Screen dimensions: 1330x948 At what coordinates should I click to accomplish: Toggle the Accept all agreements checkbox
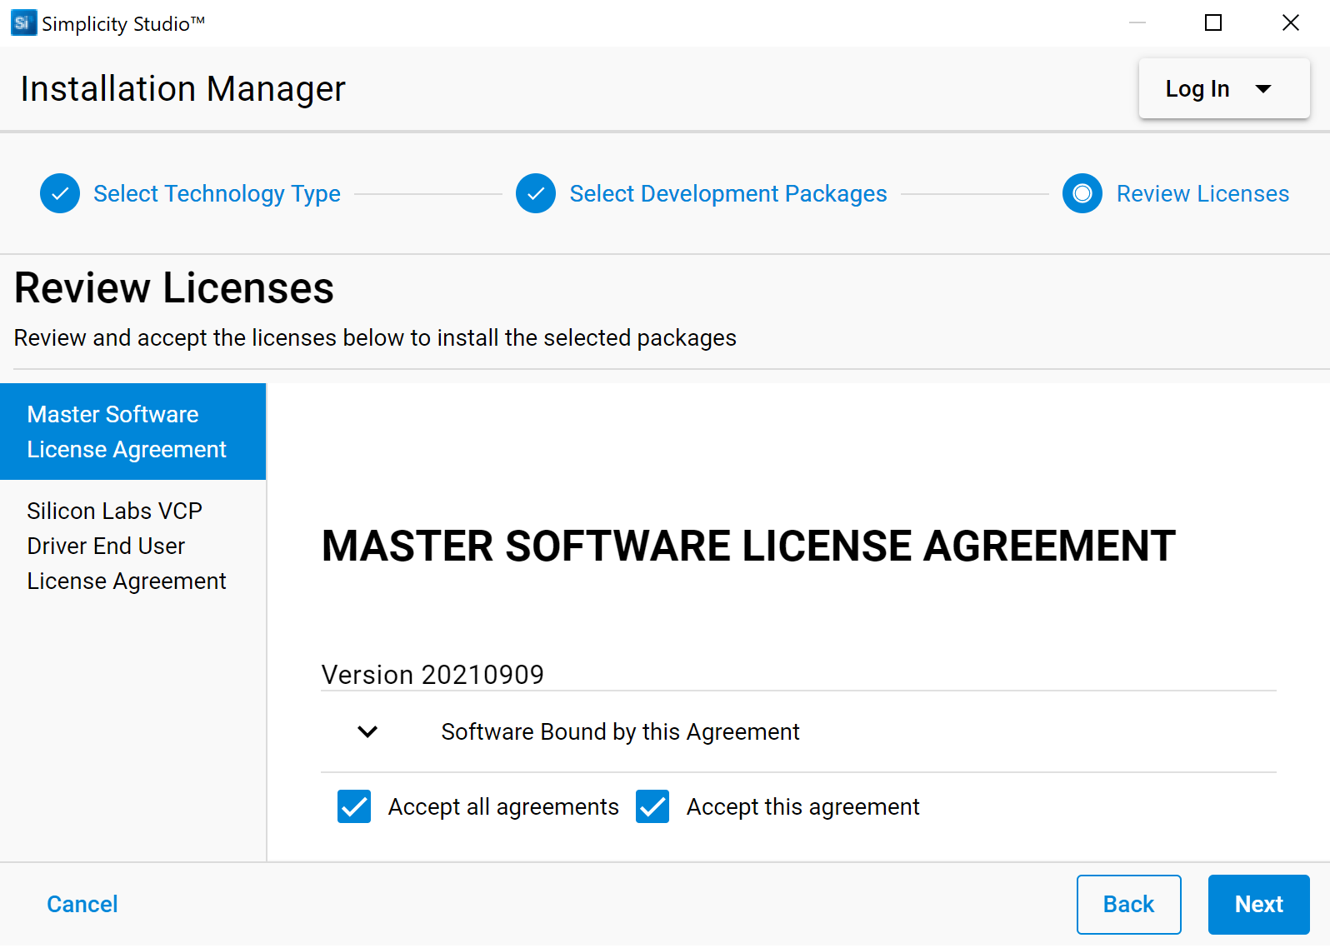[354, 806]
